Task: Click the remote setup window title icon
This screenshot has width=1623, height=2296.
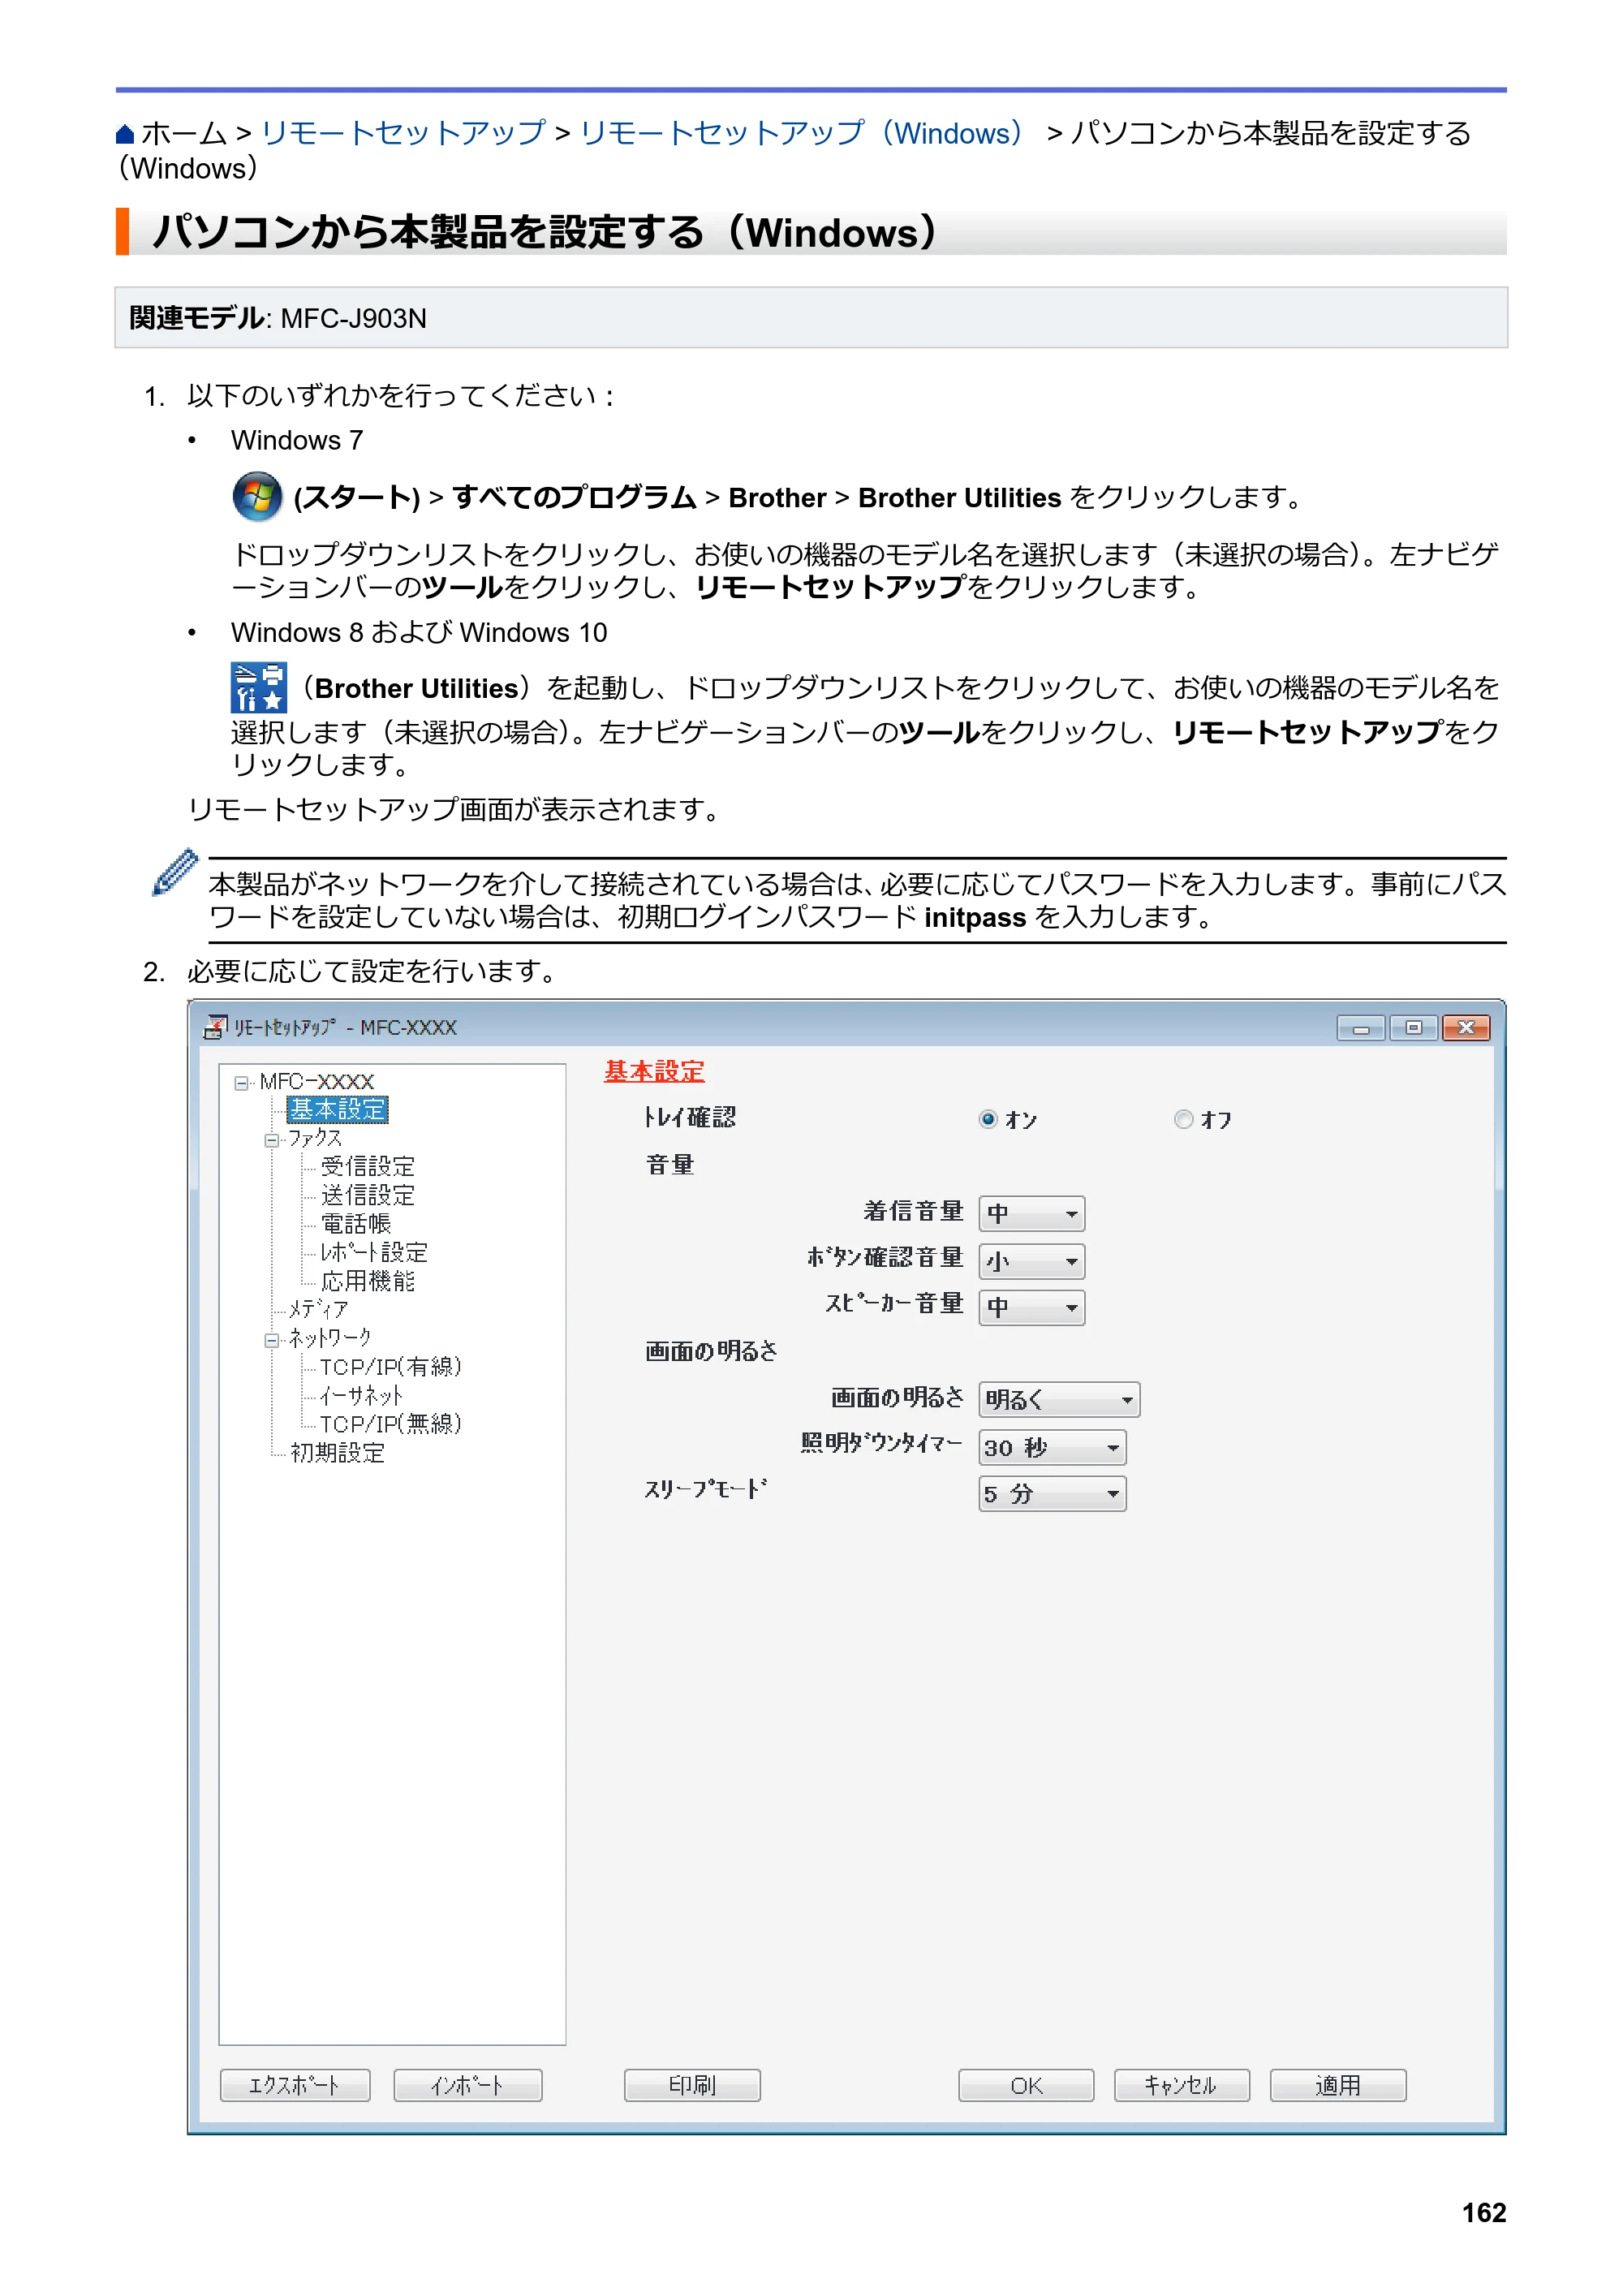Action: 215,1027
